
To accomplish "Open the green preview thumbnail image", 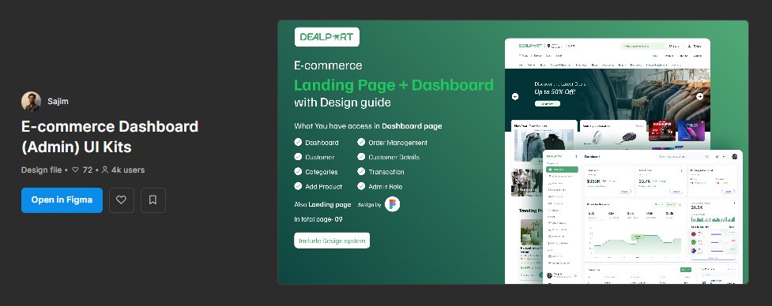I will click(x=513, y=151).
